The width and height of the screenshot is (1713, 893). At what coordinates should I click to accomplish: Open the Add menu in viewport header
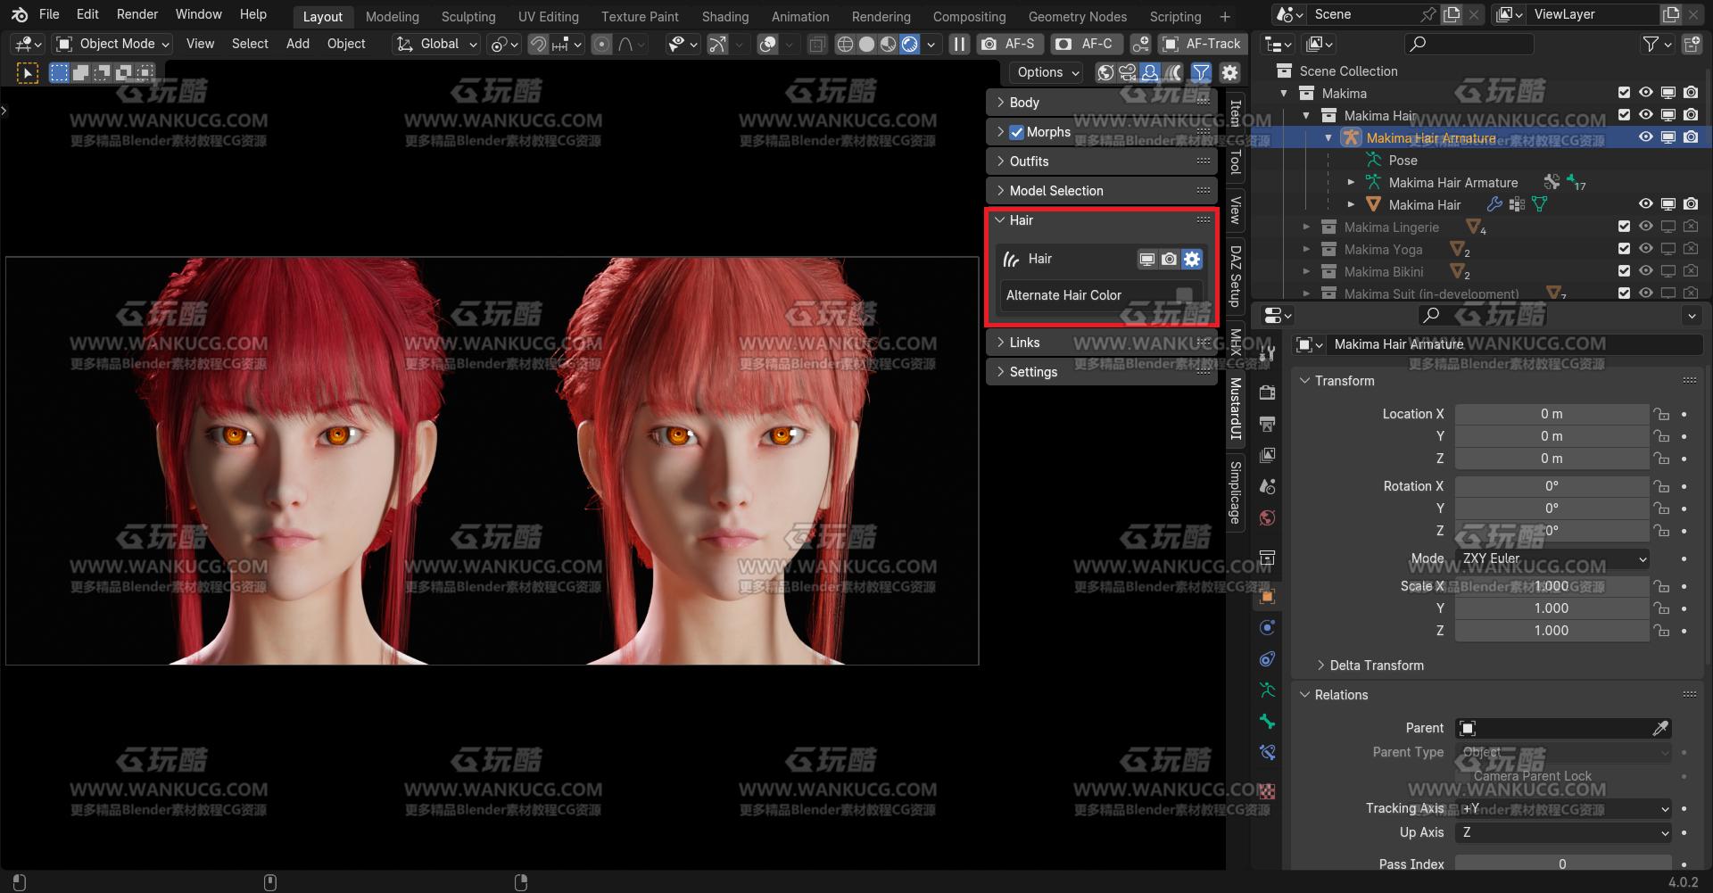tap(298, 44)
